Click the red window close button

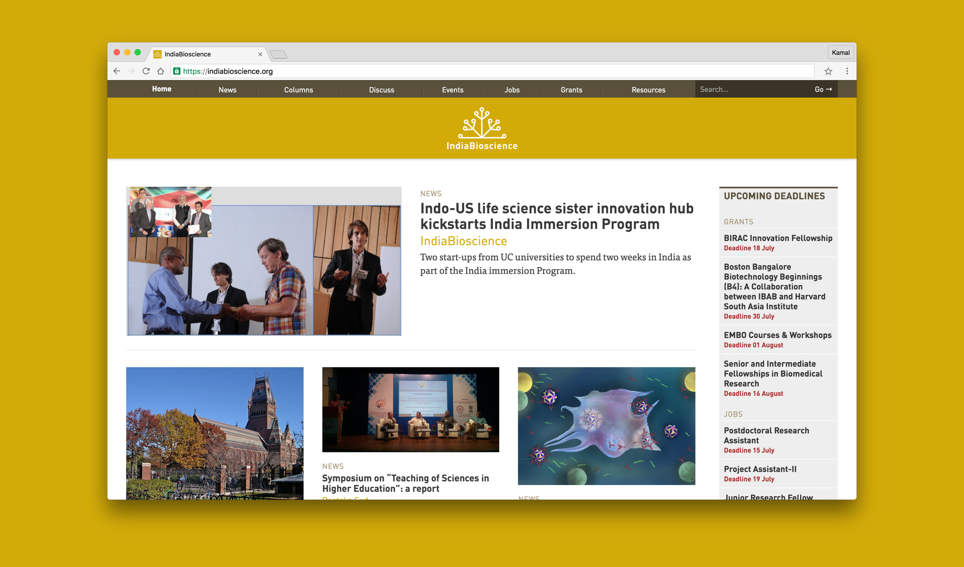pyautogui.click(x=117, y=53)
